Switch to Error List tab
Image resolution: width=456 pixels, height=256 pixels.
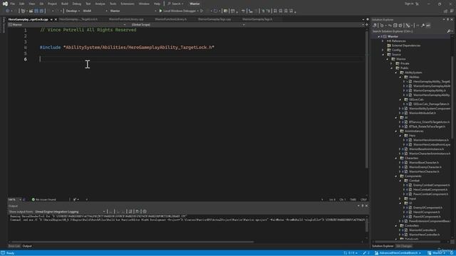click(14, 246)
